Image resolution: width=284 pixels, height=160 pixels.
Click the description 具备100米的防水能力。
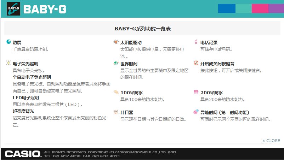coord(143,100)
